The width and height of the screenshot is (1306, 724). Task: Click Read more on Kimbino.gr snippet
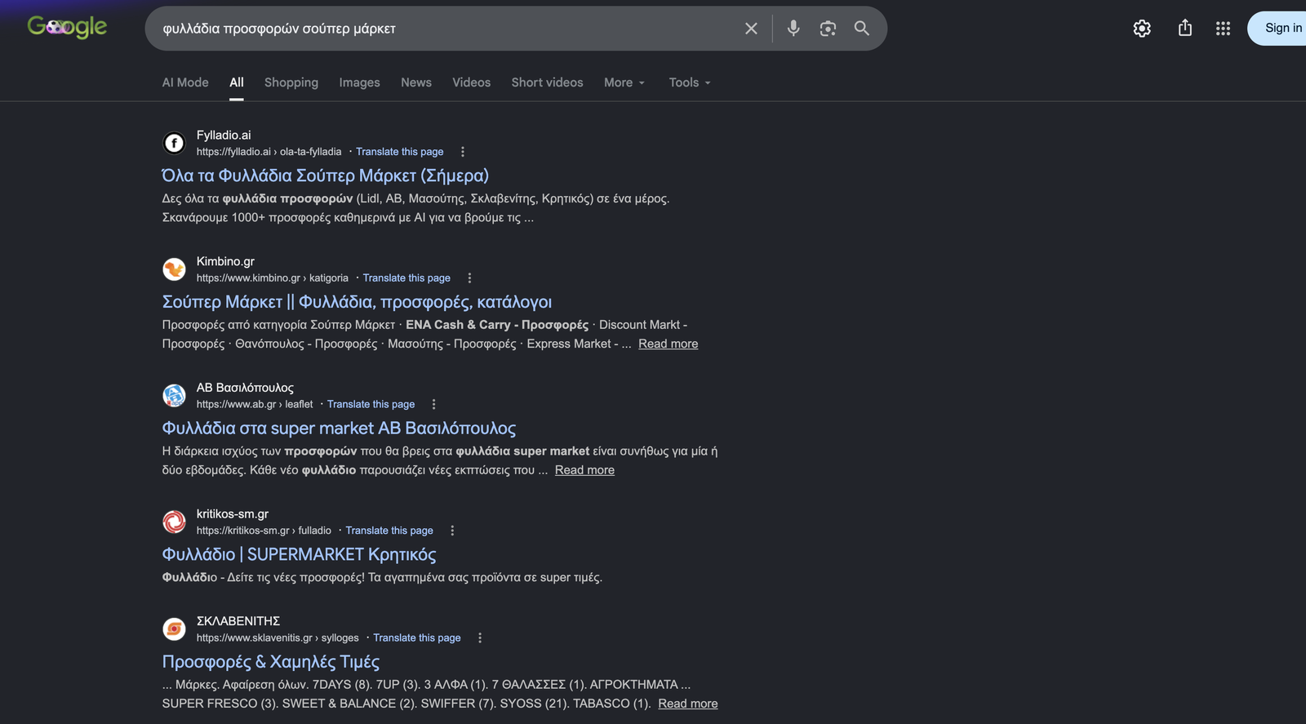(x=669, y=344)
